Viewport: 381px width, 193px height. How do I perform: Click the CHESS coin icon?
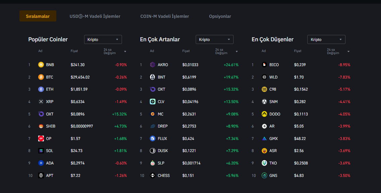click(152, 176)
